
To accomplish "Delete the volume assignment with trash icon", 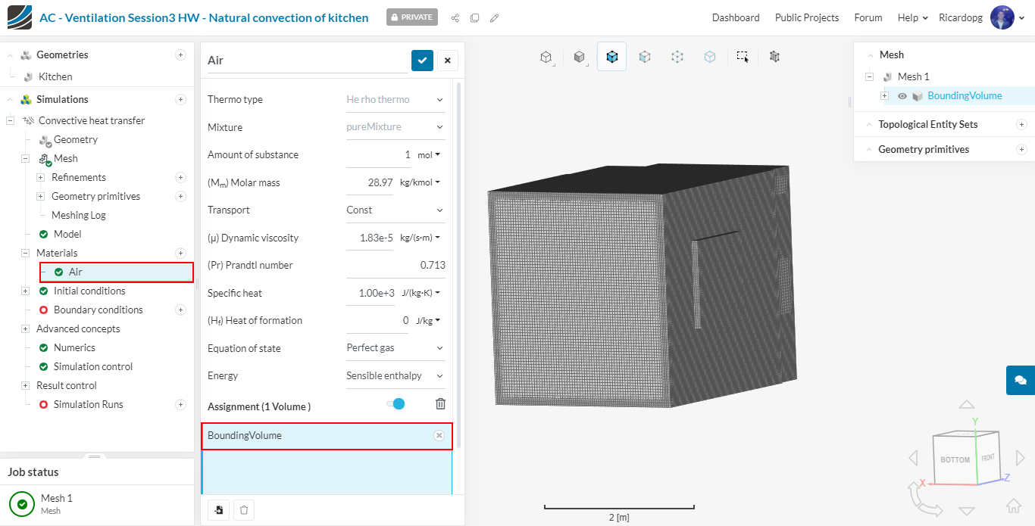I will (440, 404).
